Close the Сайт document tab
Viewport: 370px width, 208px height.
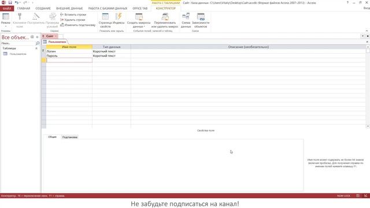tap(56, 36)
